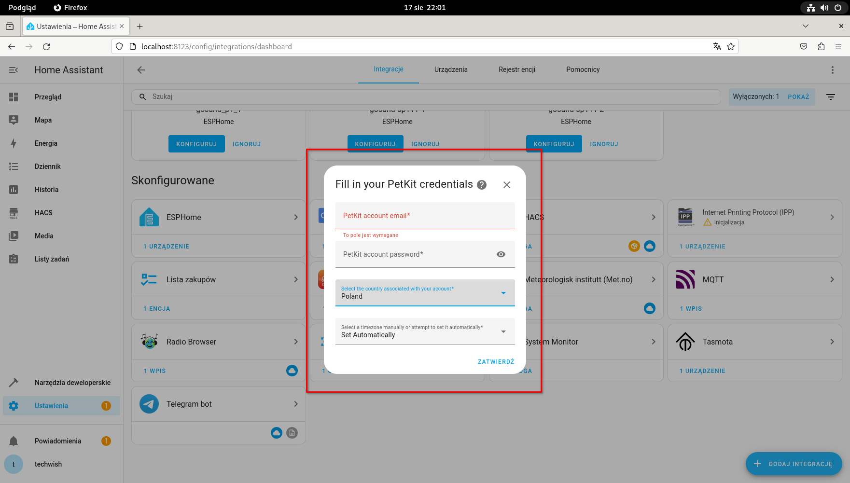The height and width of the screenshot is (483, 850).
Task: Open Powiadomienia bell icon
Action: (14, 441)
